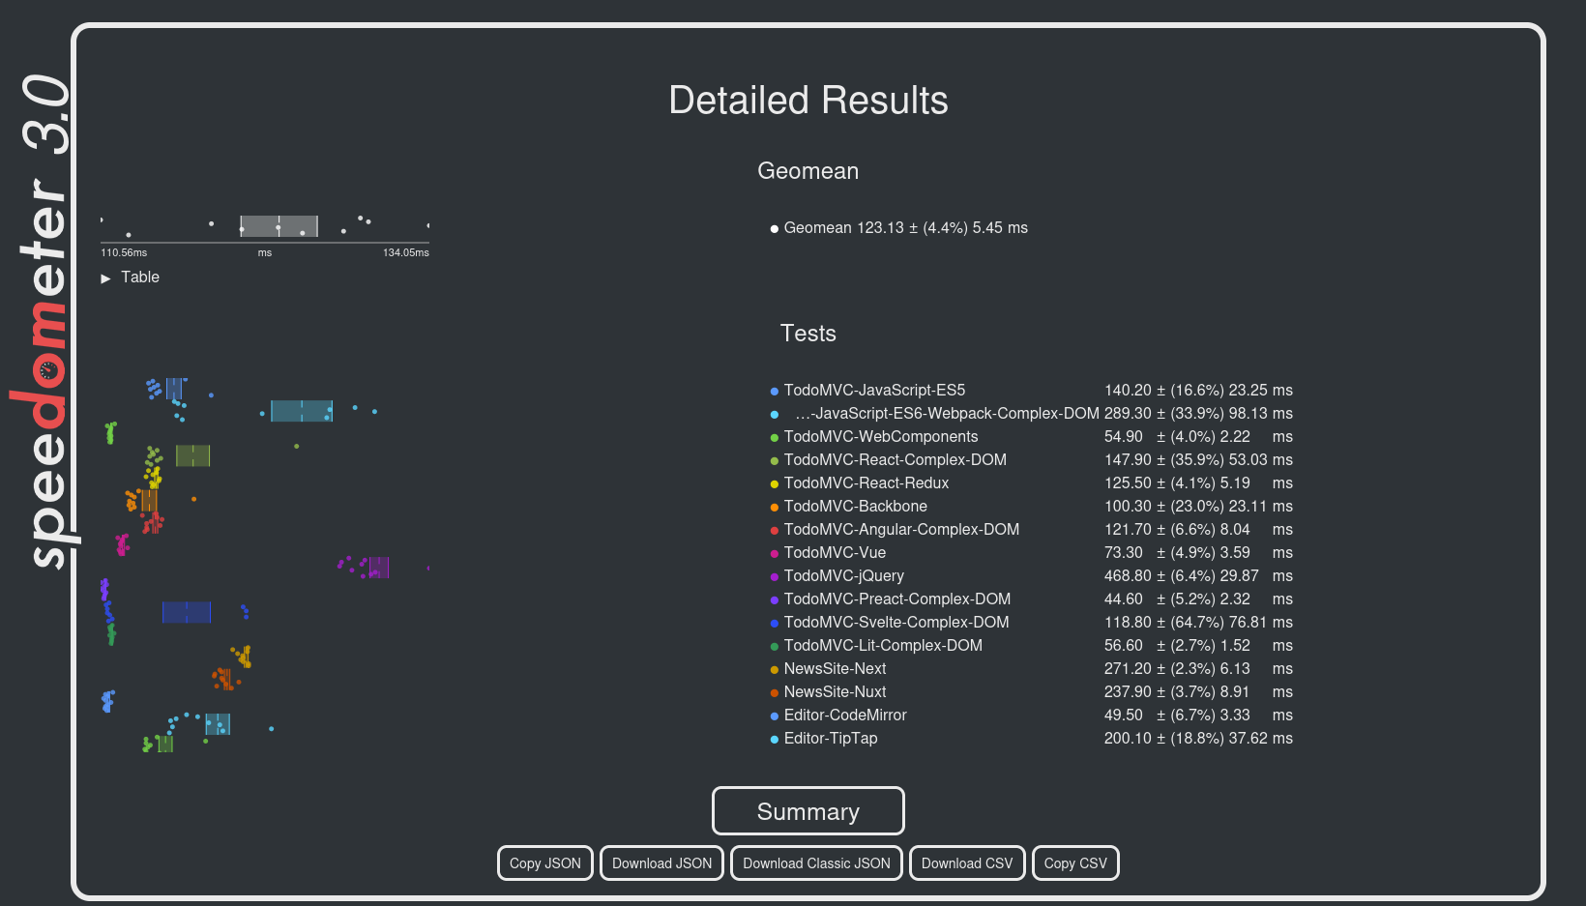The image size is (1586, 906).
Task: Select Editor-CodeMirror test label
Action: pyautogui.click(x=845, y=715)
